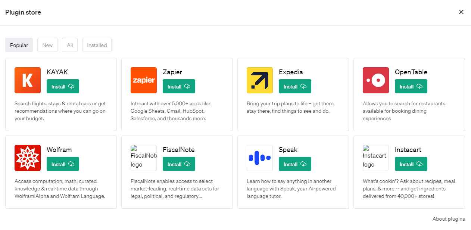Click the FiscalNote logo placeholder

point(143,158)
